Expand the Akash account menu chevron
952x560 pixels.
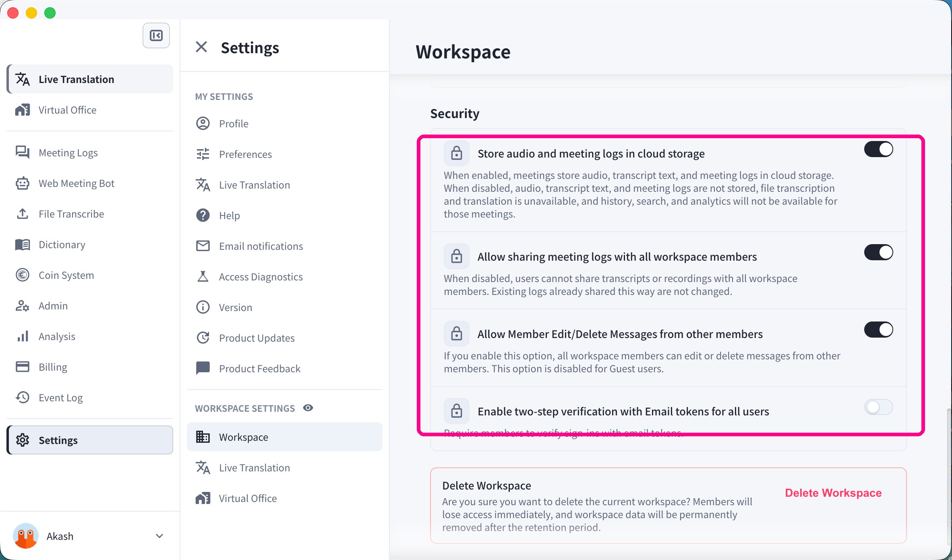[x=159, y=536]
